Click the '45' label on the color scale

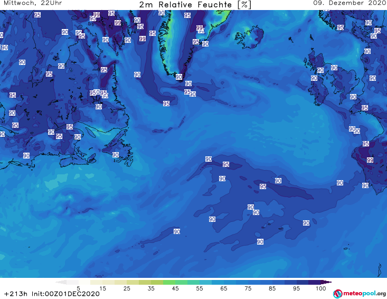175,288
